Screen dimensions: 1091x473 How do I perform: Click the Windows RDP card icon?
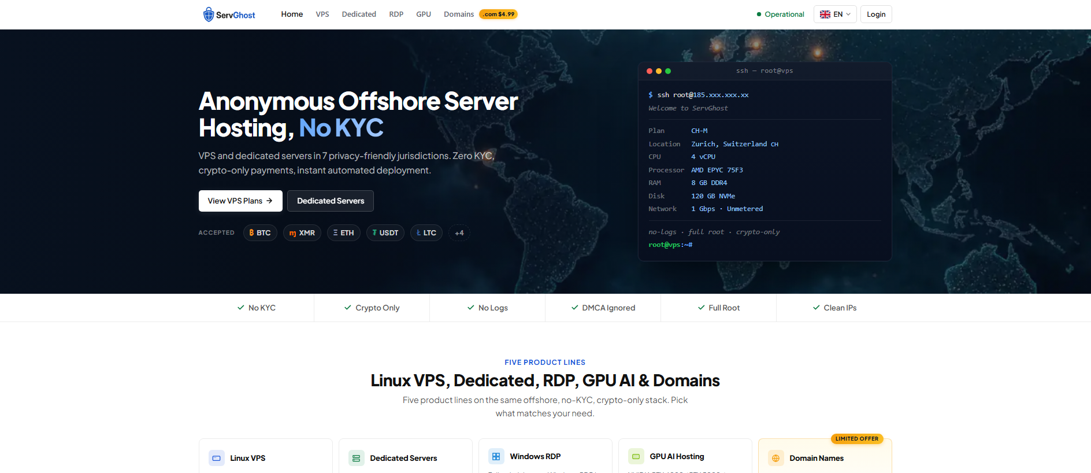pyautogui.click(x=496, y=456)
